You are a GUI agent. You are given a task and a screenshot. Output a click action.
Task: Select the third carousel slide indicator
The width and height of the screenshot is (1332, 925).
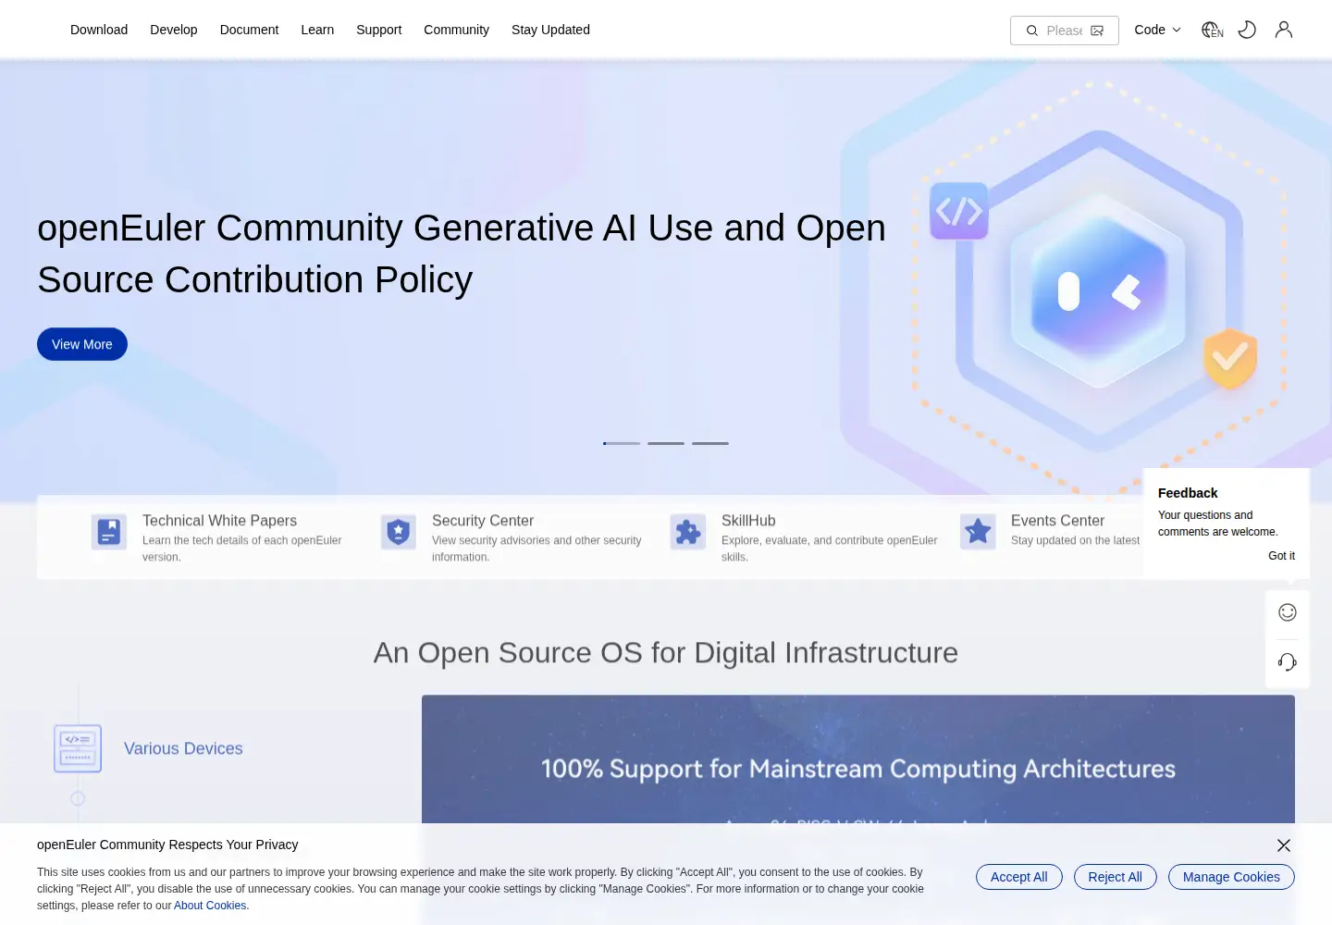(710, 443)
